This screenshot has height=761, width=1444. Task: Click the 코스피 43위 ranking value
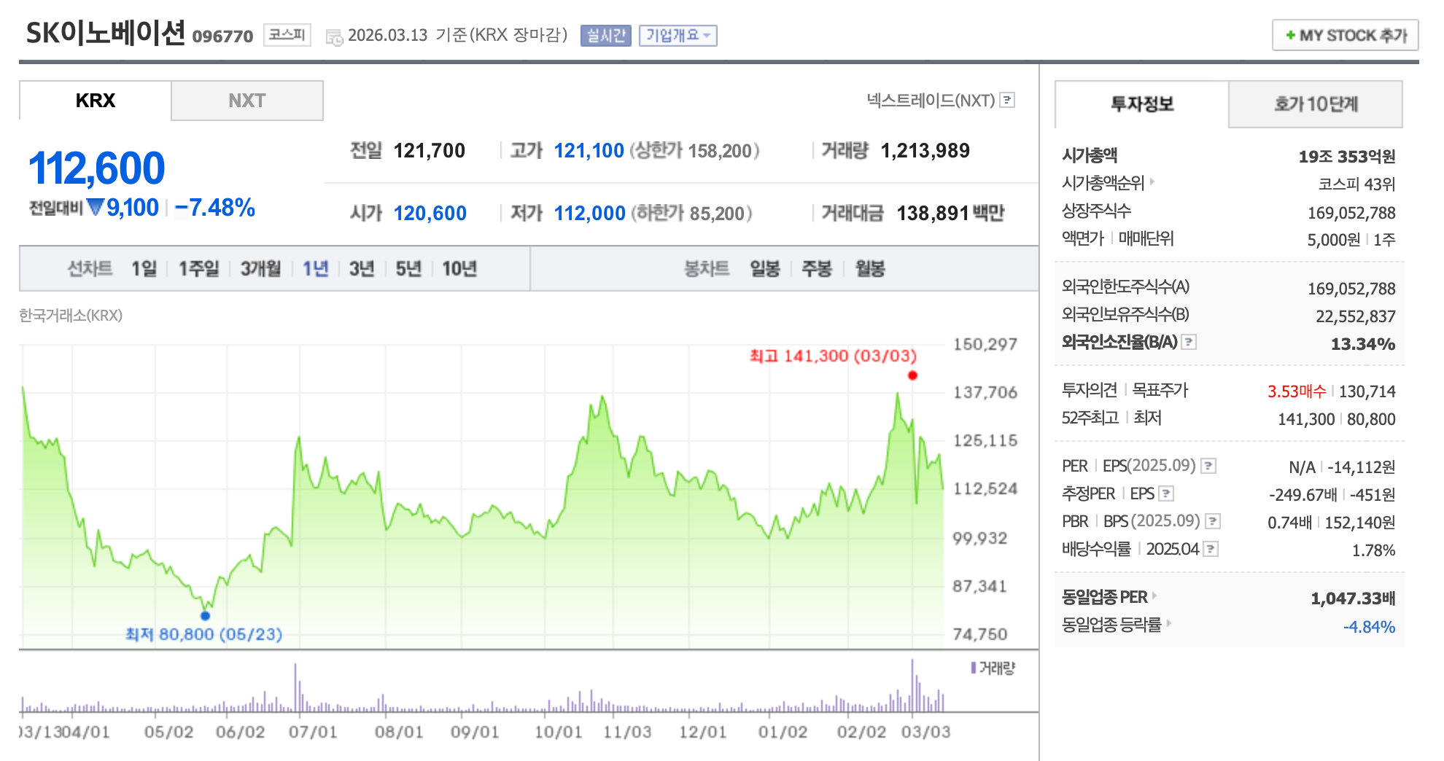1356,184
